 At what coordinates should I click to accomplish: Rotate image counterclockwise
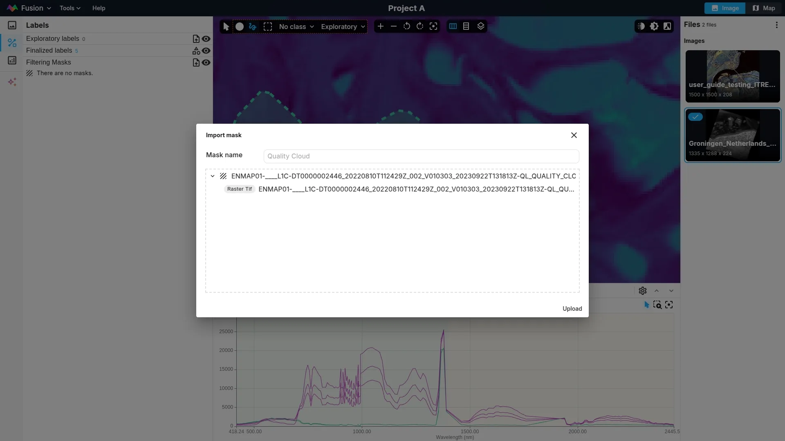pyautogui.click(x=406, y=27)
